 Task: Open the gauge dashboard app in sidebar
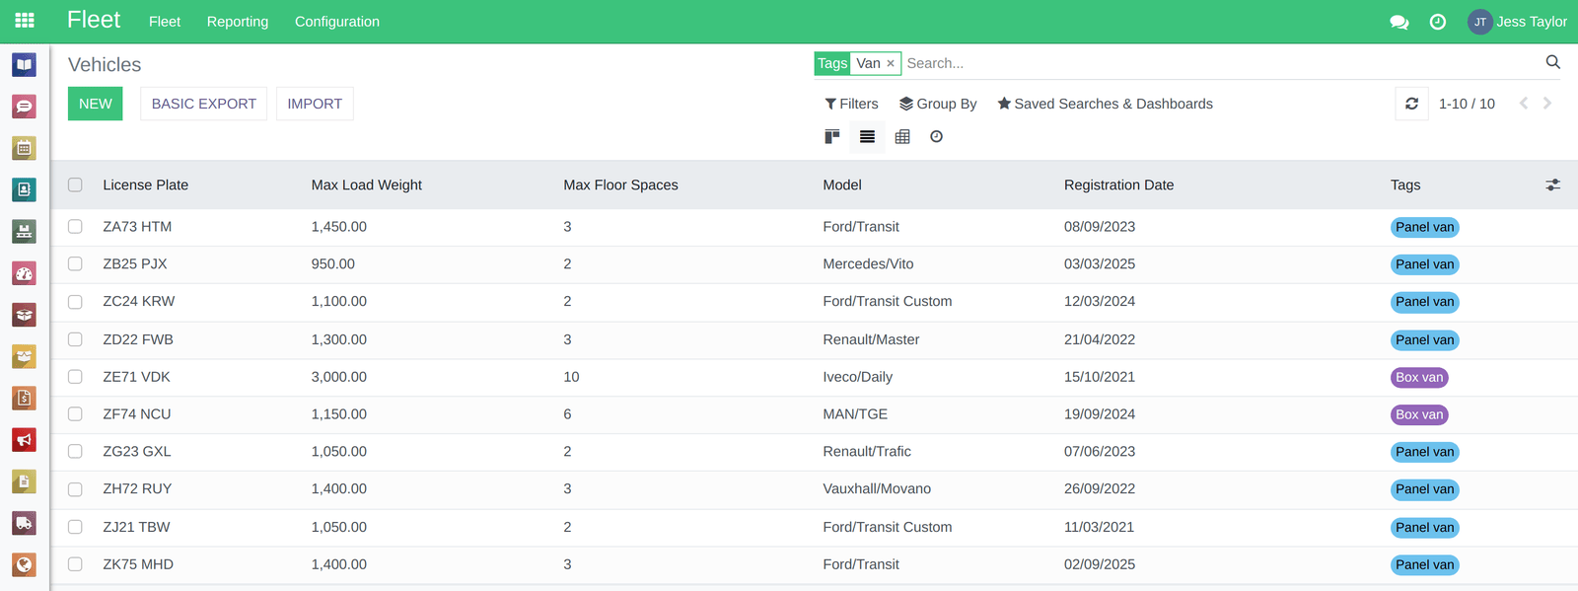coord(25,273)
